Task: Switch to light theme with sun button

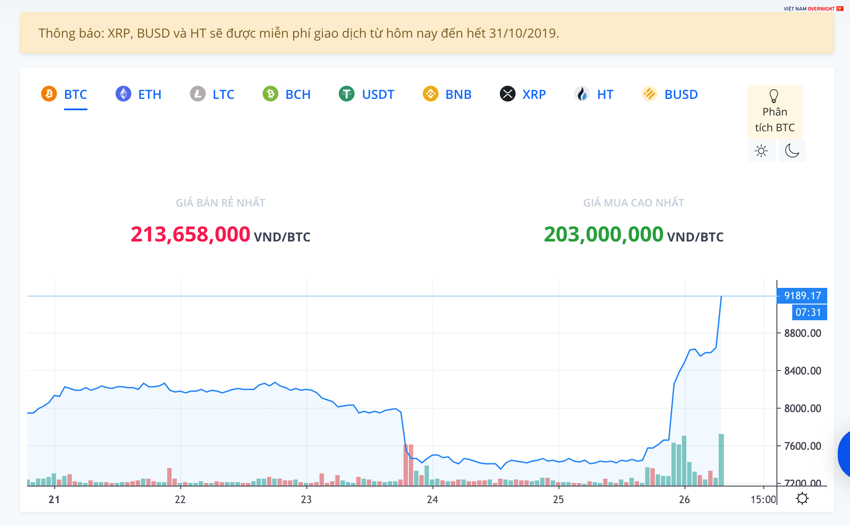Action: (x=761, y=151)
